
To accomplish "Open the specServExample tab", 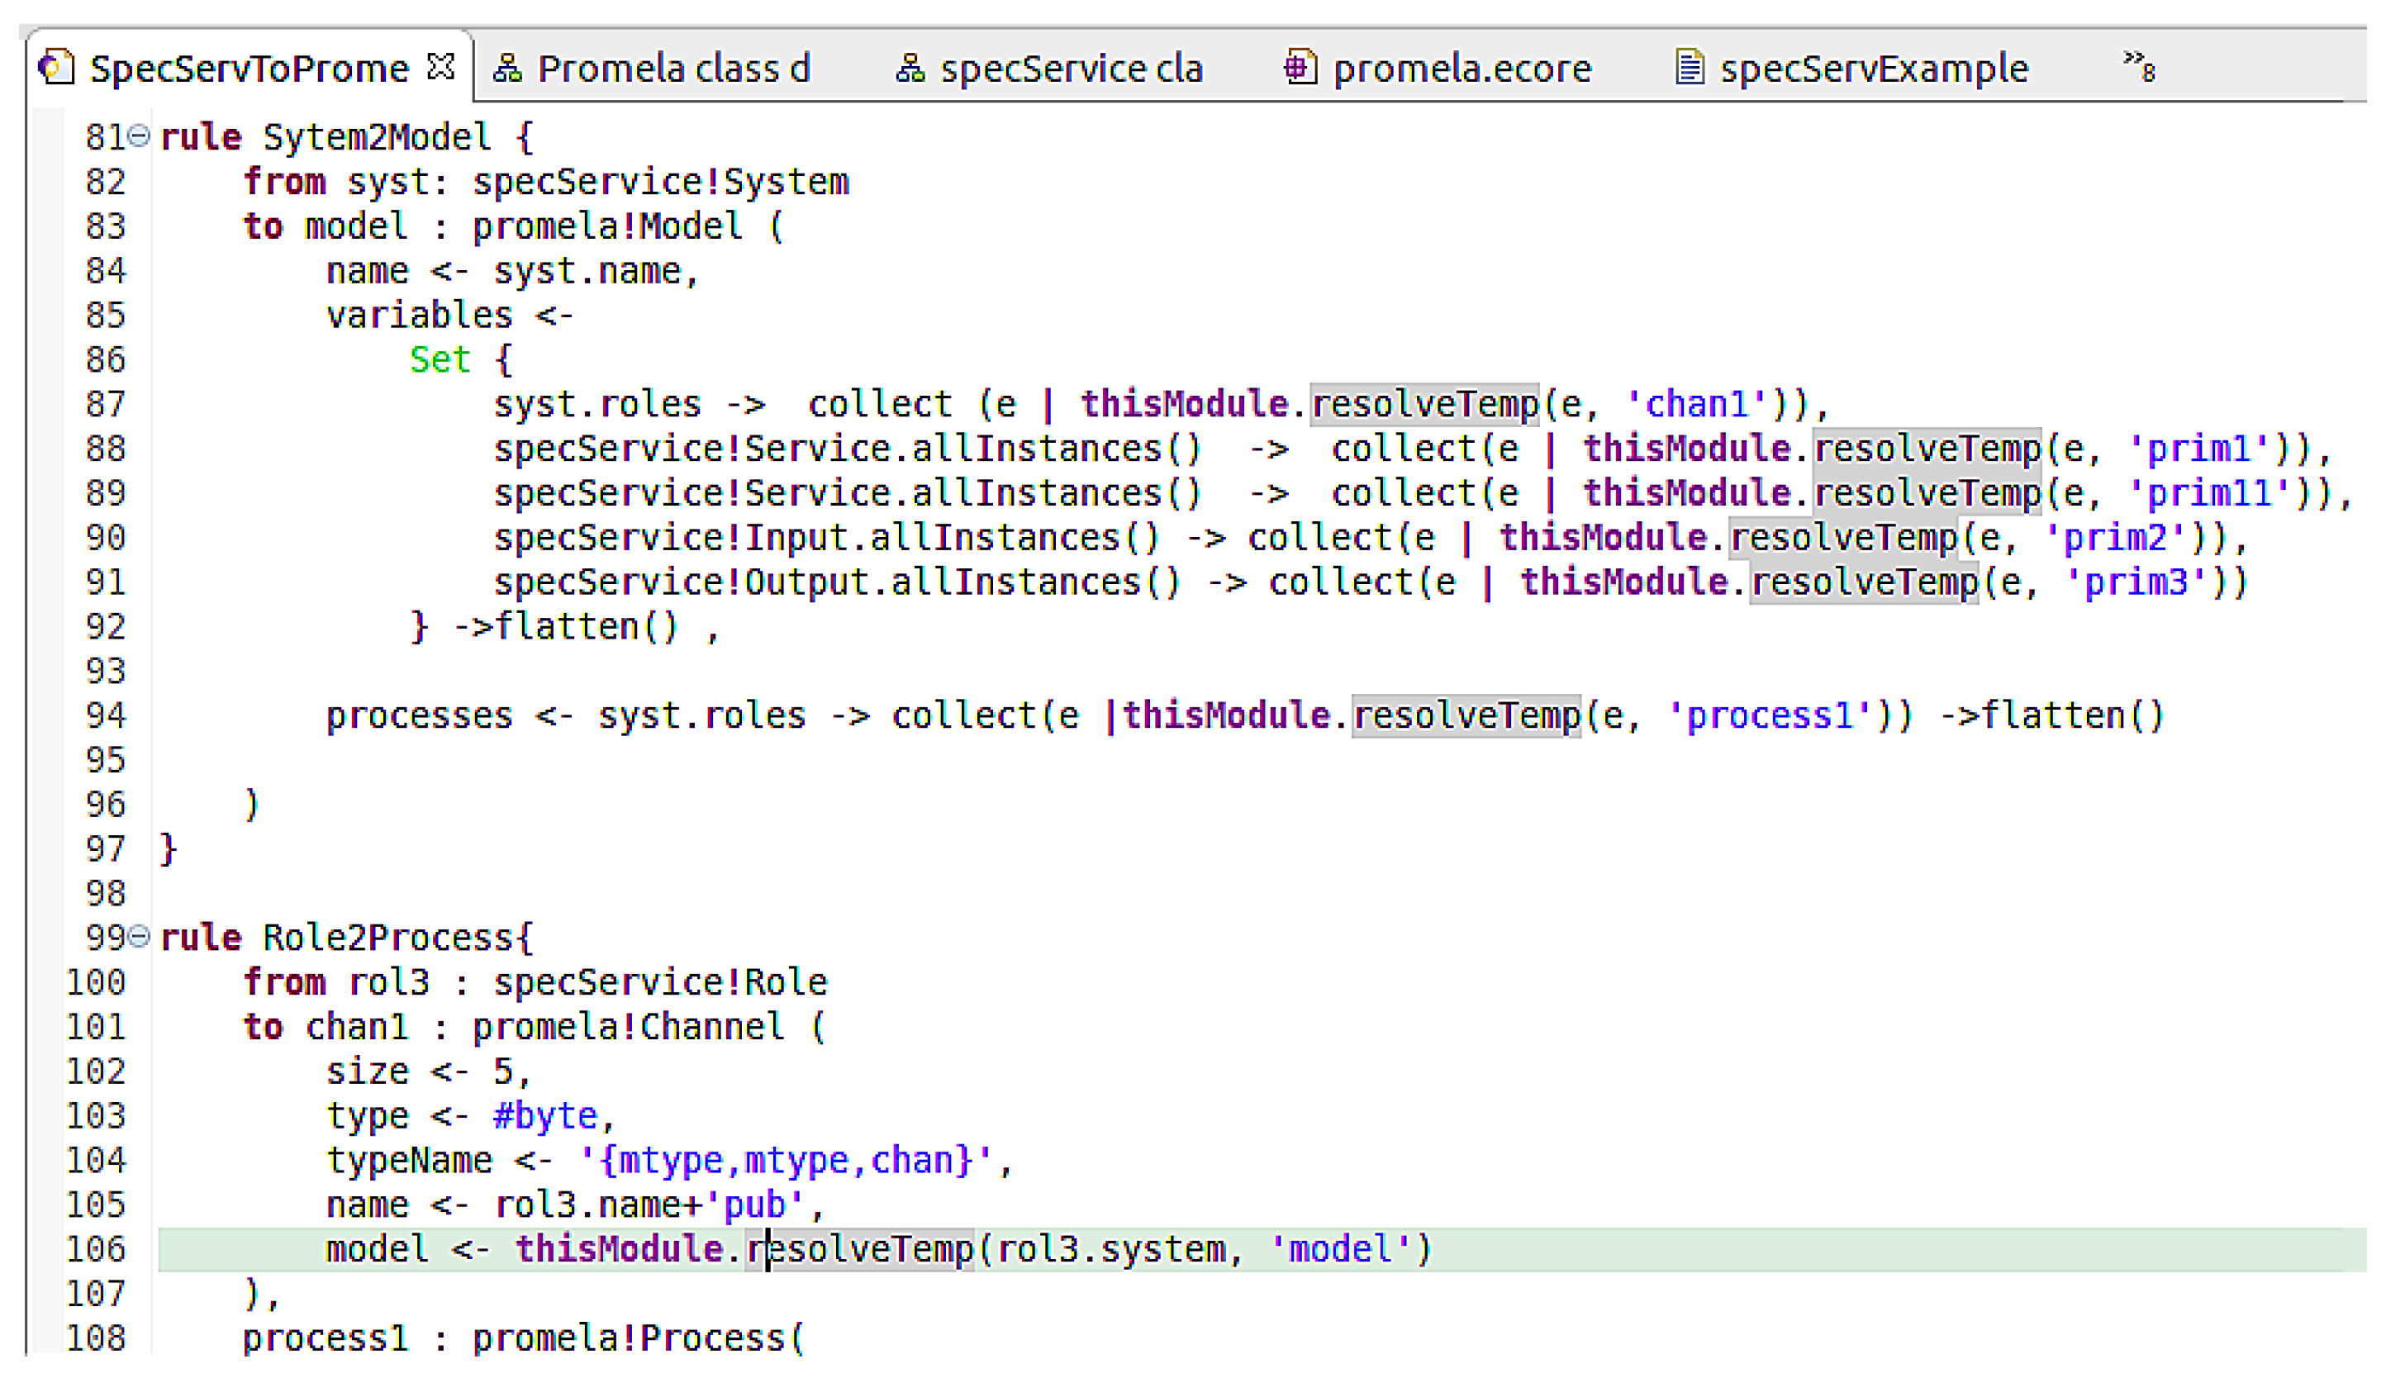I will tap(1874, 69).
